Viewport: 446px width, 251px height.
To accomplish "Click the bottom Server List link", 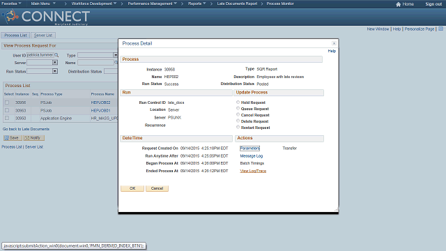I will point(34,147).
